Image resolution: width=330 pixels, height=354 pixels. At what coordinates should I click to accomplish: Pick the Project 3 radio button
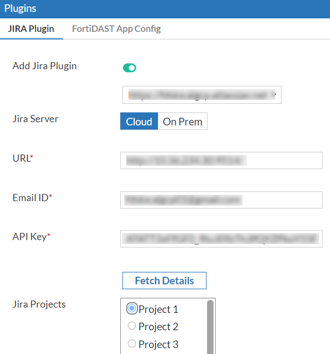click(x=132, y=344)
